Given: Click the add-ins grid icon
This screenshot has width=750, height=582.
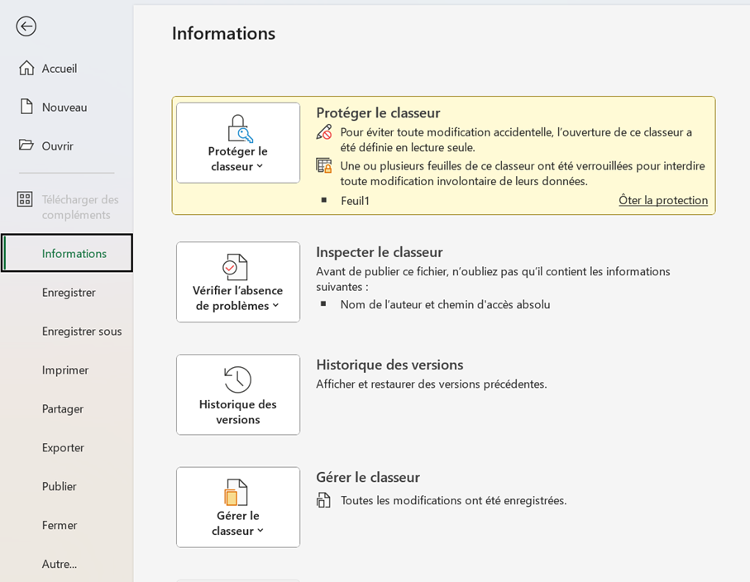Looking at the screenshot, I should click(x=25, y=199).
